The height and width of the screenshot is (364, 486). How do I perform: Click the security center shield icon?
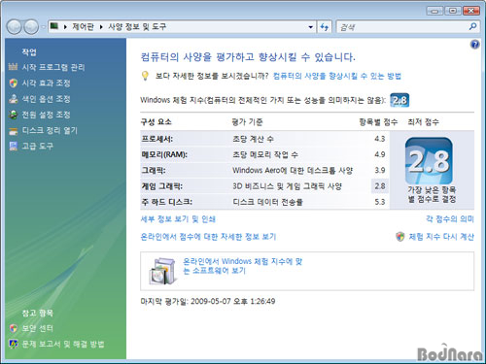click(14, 328)
